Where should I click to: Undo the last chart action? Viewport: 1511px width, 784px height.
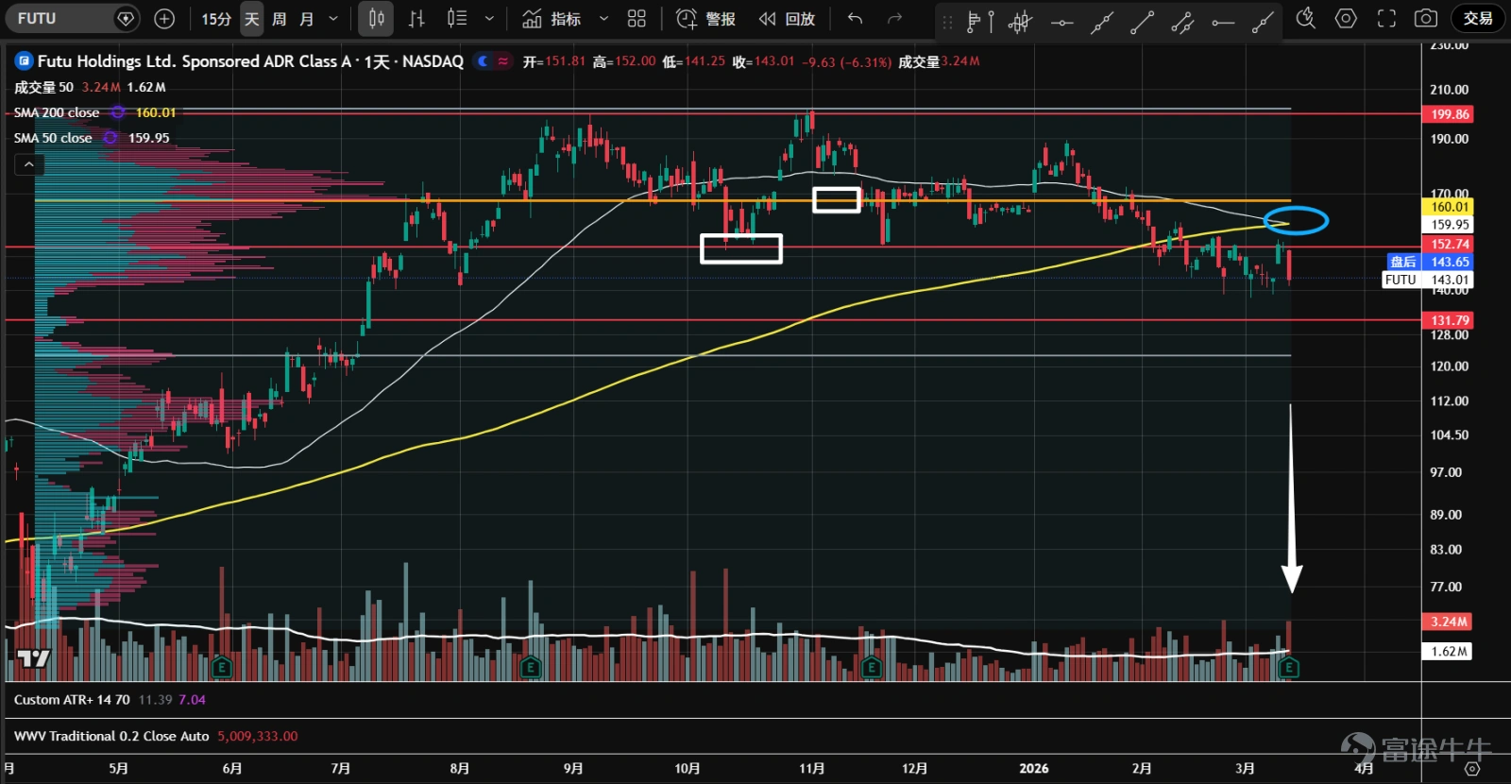[x=856, y=18]
